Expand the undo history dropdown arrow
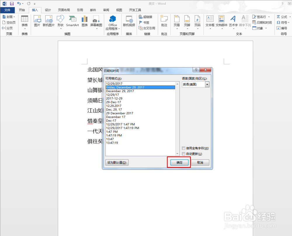Screen dimensions: 292x236 [23, 4]
